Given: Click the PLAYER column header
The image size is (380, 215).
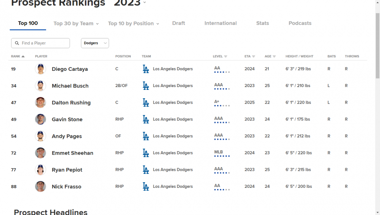Looking at the screenshot, I should pyautogui.click(x=41, y=56).
